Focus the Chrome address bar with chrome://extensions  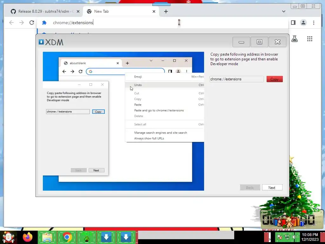tap(162, 23)
